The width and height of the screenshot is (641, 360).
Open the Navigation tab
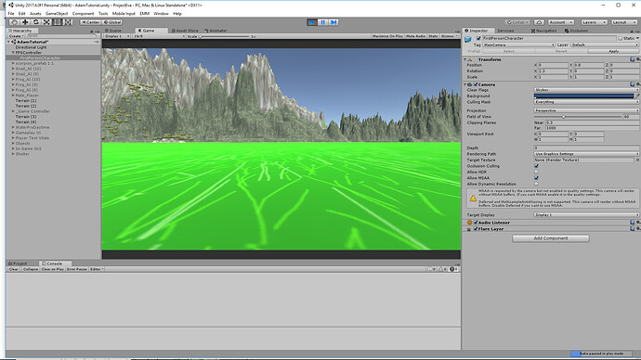tap(544, 31)
